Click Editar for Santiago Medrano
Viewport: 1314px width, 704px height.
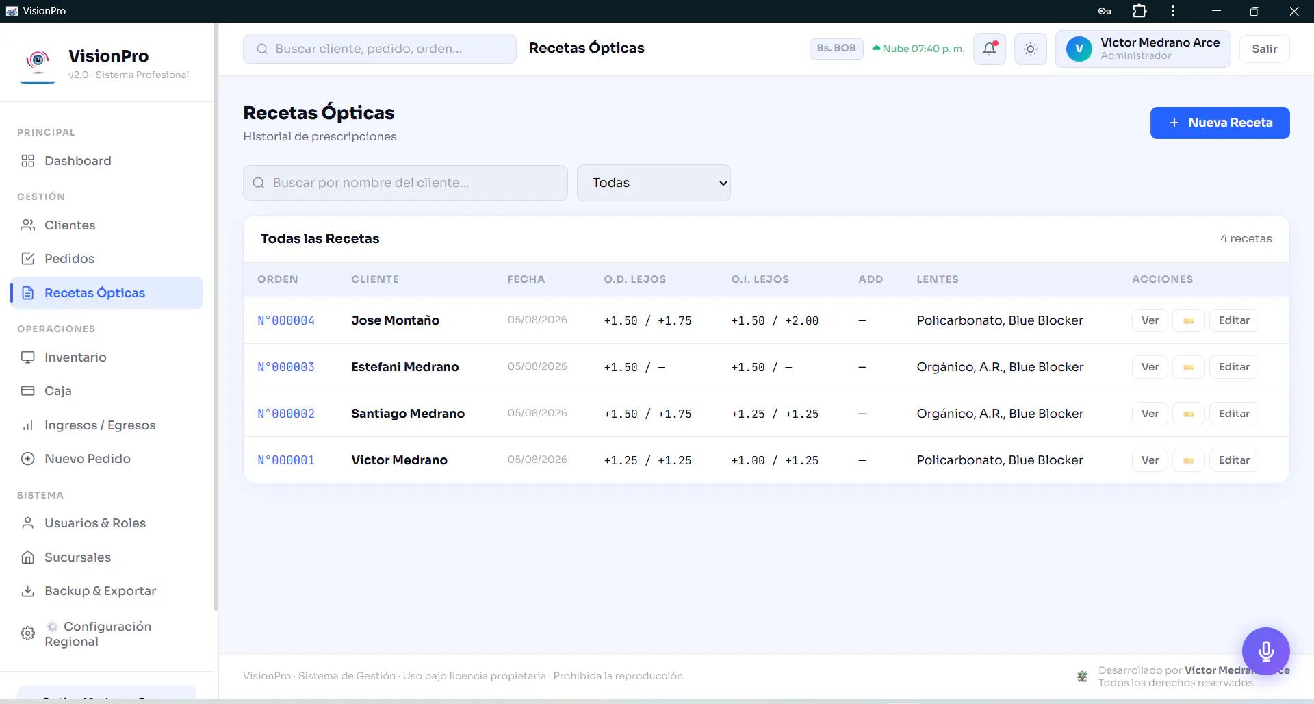pos(1234,414)
